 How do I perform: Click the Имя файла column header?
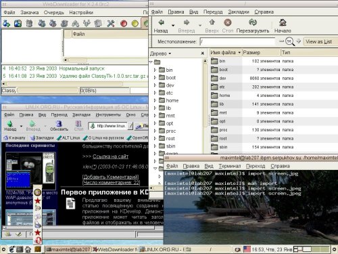226,53
